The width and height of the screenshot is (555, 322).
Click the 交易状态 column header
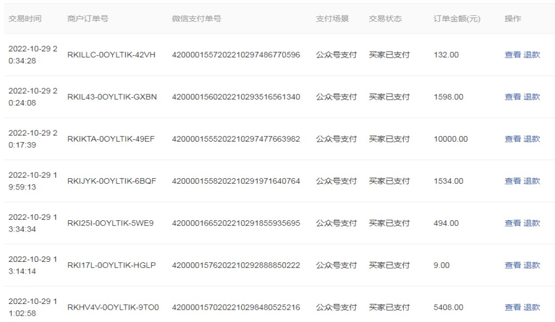[x=385, y=19]
